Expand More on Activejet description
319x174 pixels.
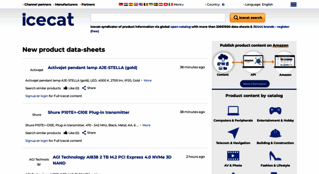pos(147,81)
